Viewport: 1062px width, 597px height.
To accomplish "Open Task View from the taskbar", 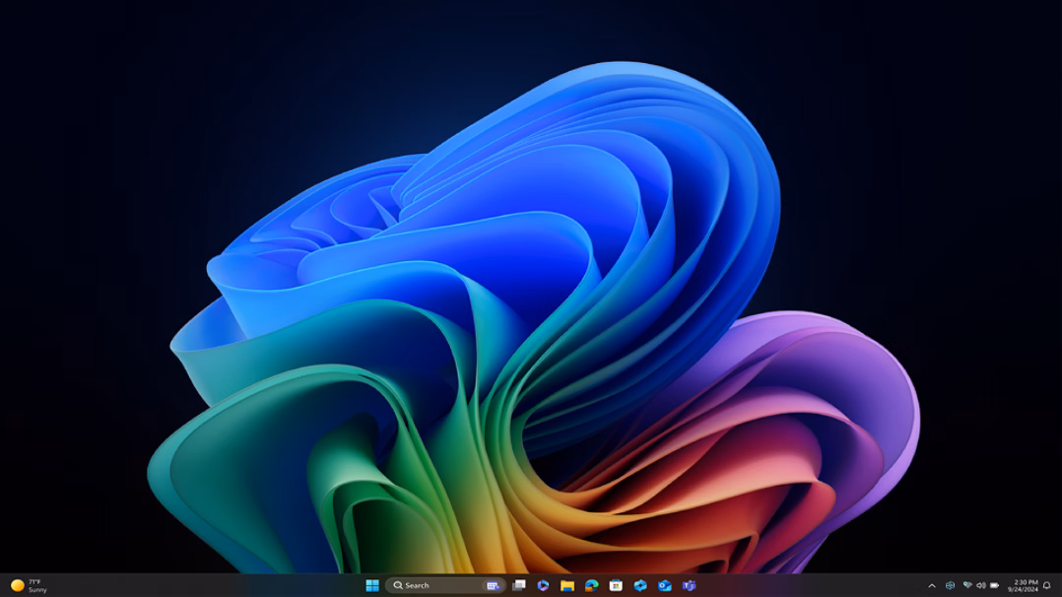I will click(519, 585).
